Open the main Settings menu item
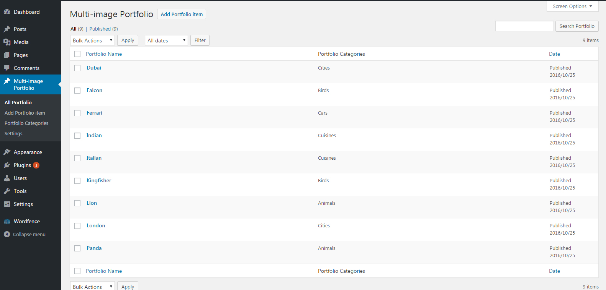The image size is (606, 290). (23, 204)
